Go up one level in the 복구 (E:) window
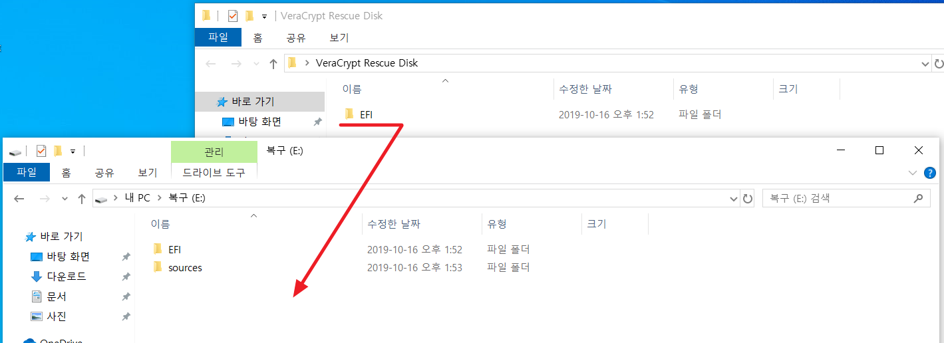 click(x=82, y=199)
